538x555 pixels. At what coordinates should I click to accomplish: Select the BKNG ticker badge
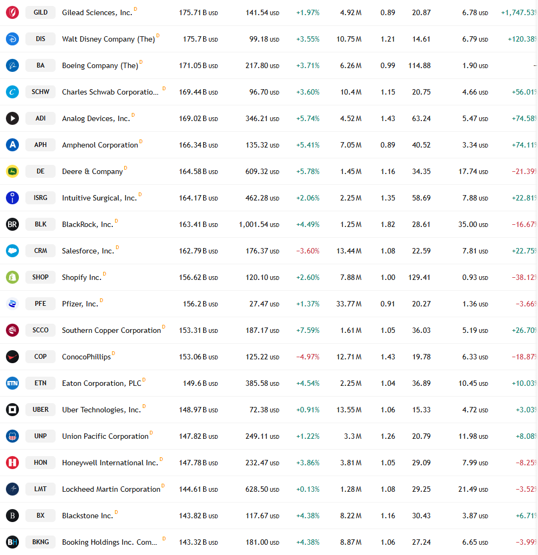[x=41, y=542]
